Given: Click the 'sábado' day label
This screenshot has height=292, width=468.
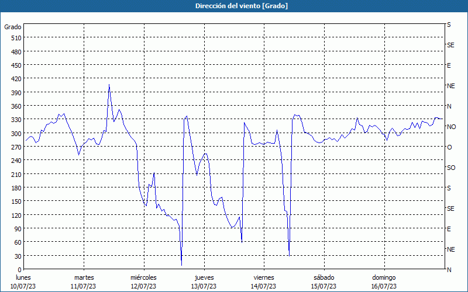Looking at the screenshot, I should [x=324, y=278].
